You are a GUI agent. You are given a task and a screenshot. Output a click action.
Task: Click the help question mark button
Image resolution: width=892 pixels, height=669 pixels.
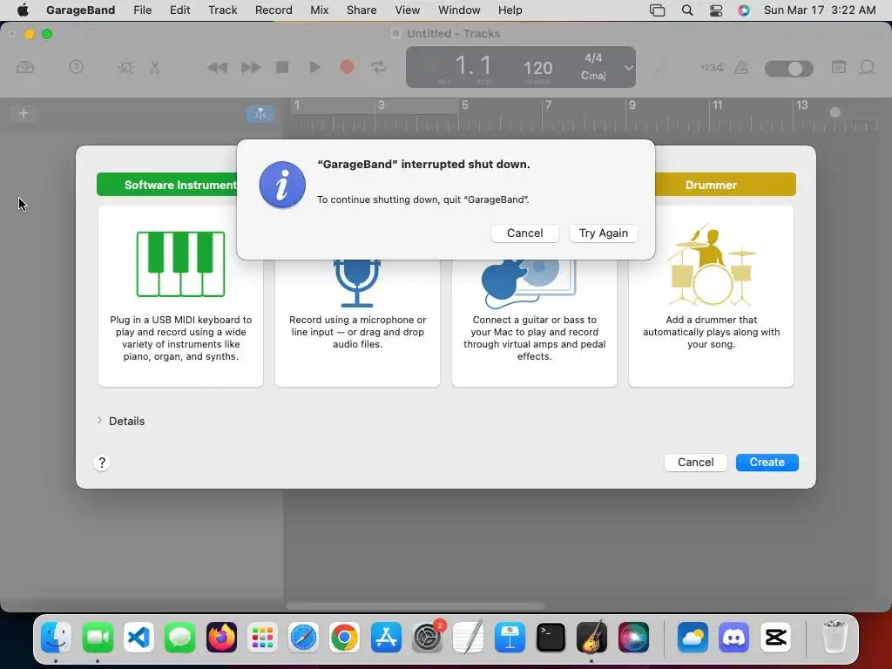pos(102,463)
